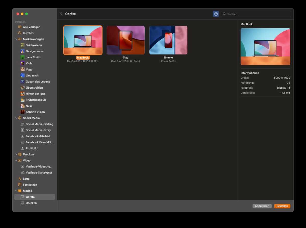Select the Nula template icon

click(22, 106)
